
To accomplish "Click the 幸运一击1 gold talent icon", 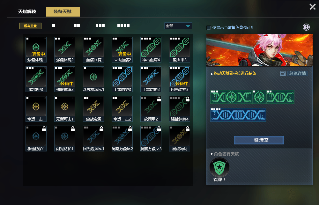I will (36, 109).
